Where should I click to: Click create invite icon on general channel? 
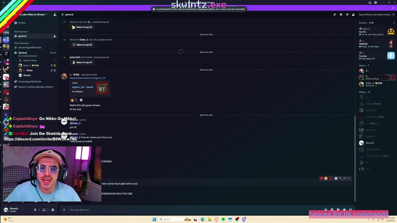(x=55, y=36)
